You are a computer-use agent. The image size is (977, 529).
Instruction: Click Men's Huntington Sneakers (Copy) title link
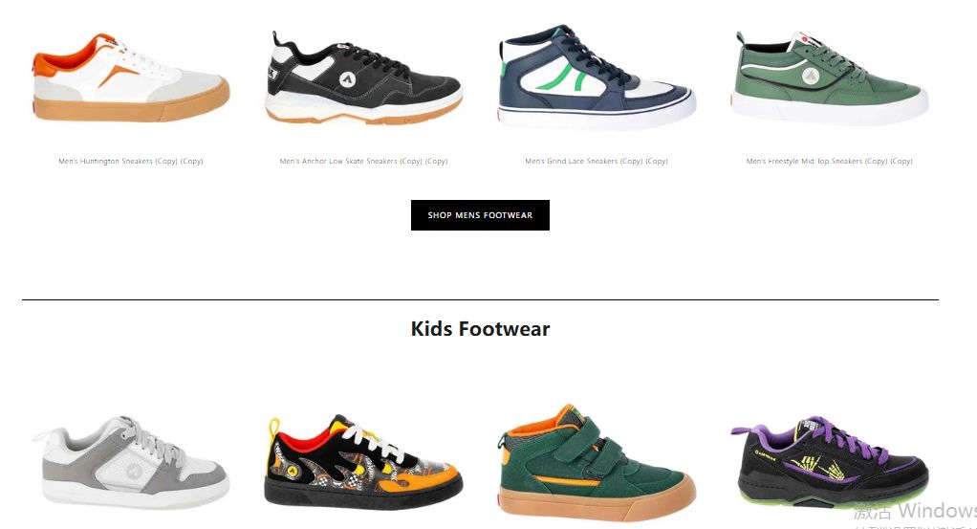coord(131,161)
